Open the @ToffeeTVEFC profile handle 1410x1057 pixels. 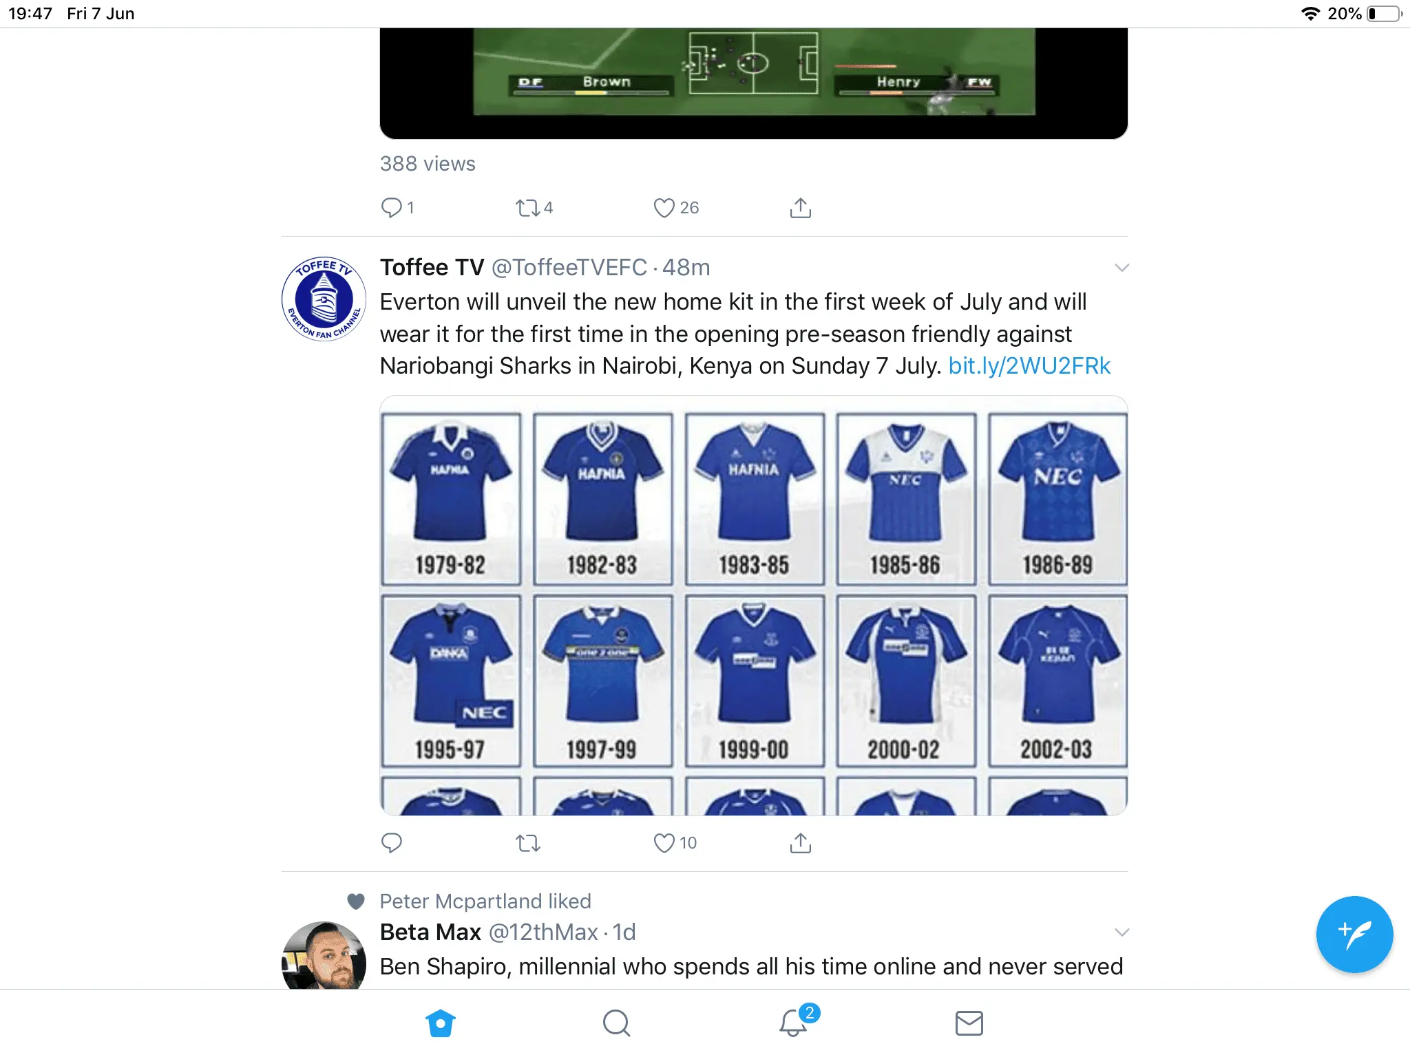point(569,268)
